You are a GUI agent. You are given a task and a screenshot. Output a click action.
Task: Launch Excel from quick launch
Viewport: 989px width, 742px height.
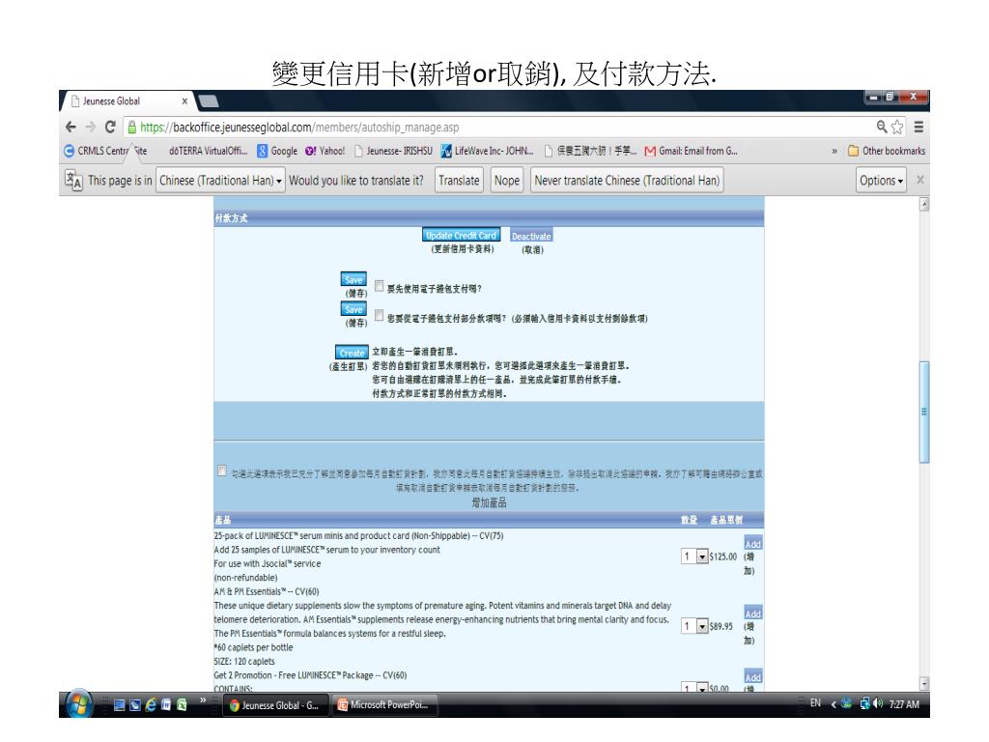pos(182,704)
